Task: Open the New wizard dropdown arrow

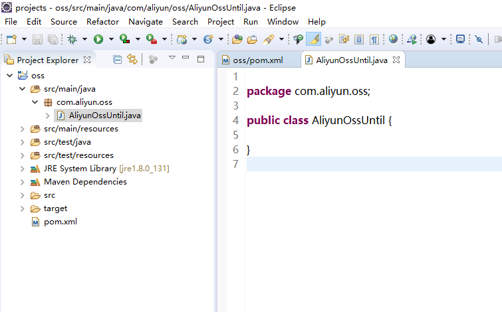Action: click(x=24, y=39)
